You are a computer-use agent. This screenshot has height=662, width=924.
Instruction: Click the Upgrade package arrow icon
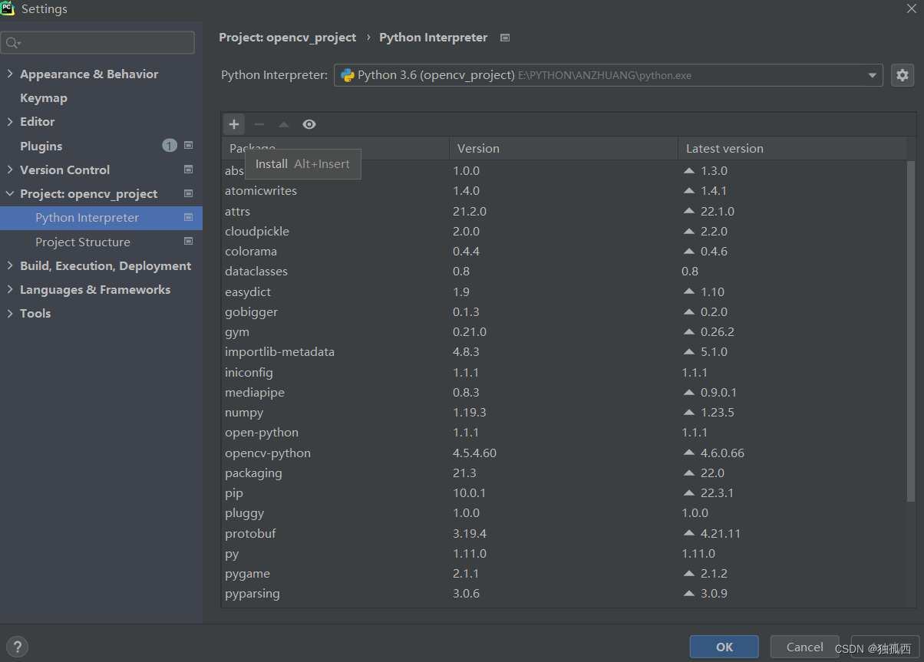pos(284,124)
